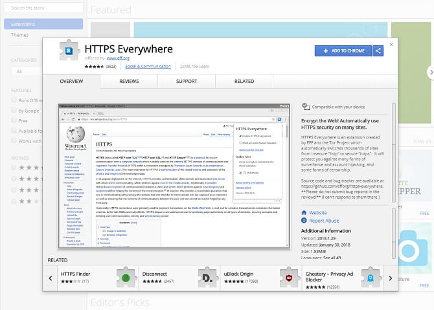Screen dimensions: 434x310
Task: Switch to the Reviews tab
Action: coord(129,82)
